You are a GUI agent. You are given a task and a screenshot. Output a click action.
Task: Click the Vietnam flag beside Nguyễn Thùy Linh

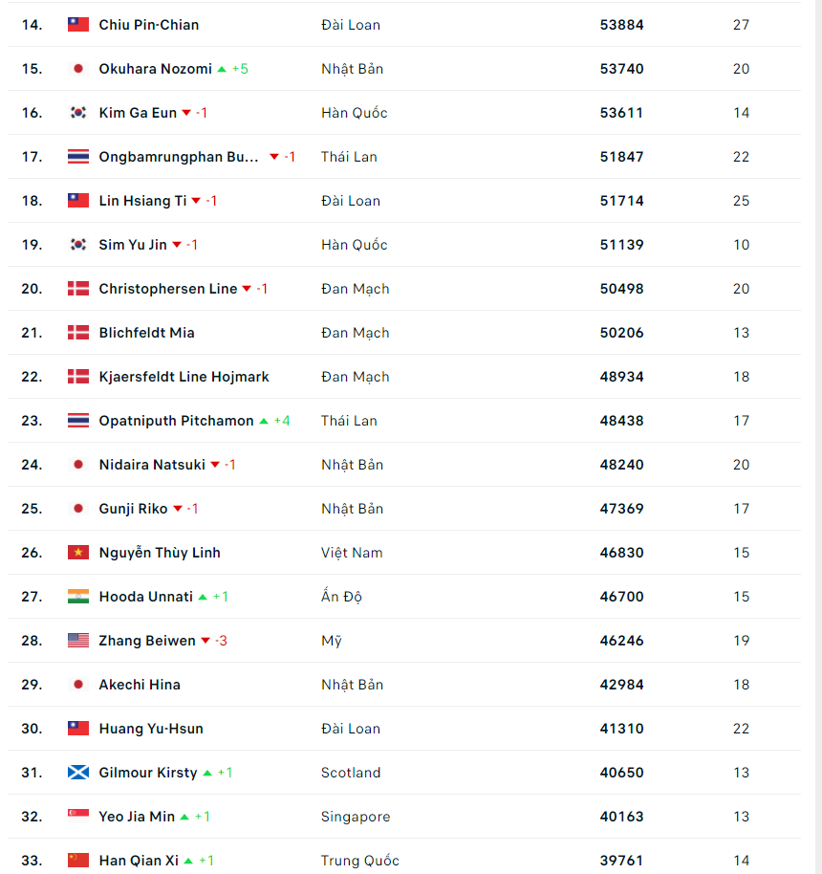(78, 553)
